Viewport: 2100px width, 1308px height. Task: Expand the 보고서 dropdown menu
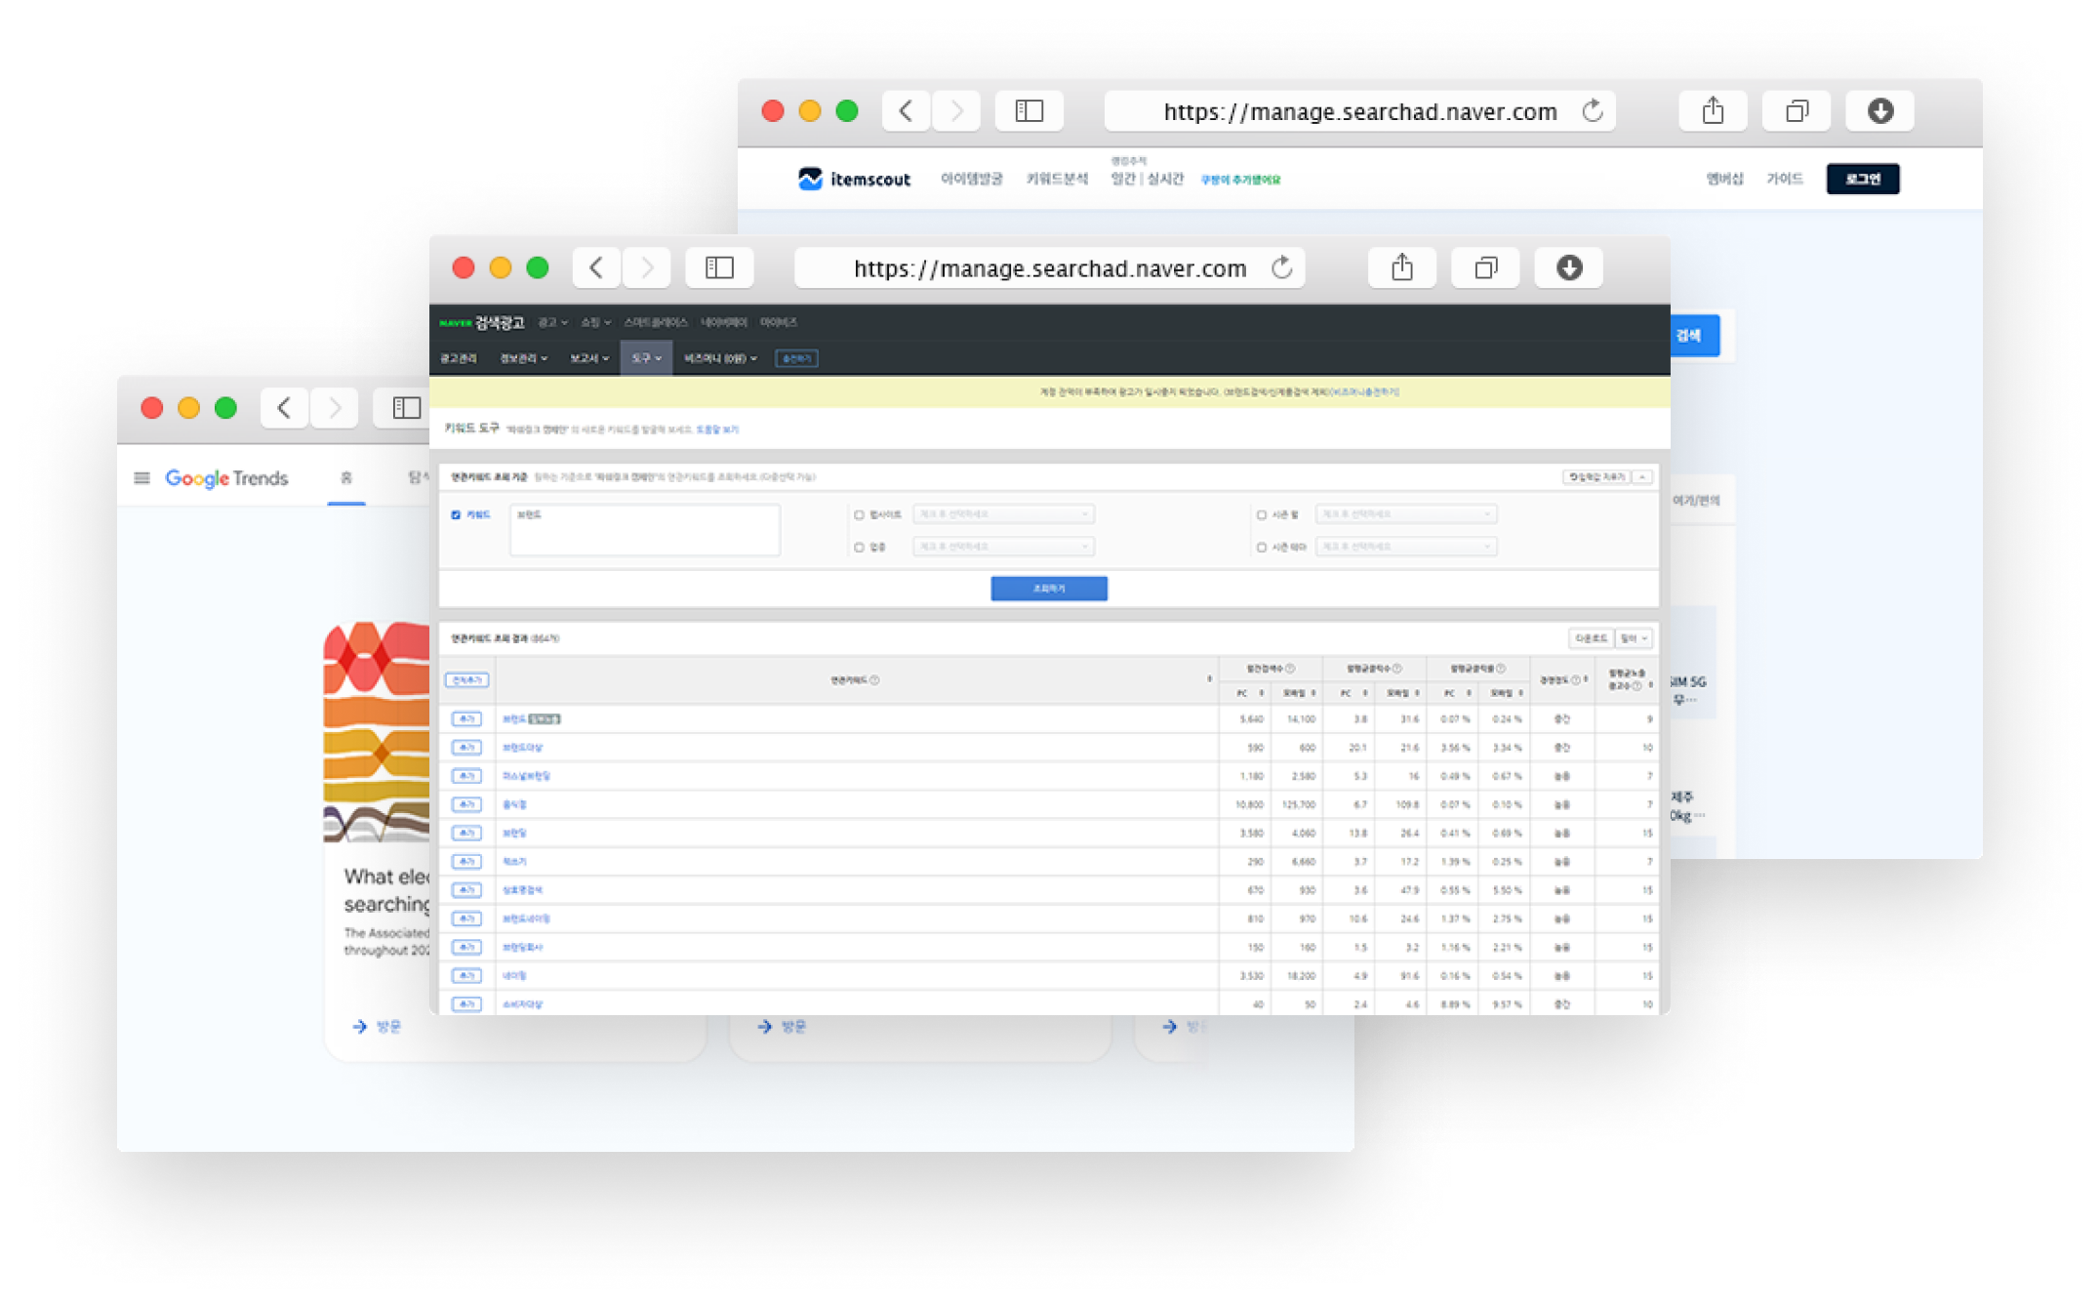(x=588, y=358)
